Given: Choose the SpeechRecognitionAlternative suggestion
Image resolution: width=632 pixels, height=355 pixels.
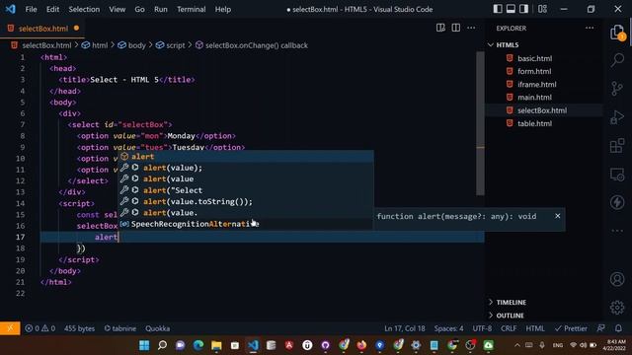Looking at the screenshot, I should coord(246,224).
